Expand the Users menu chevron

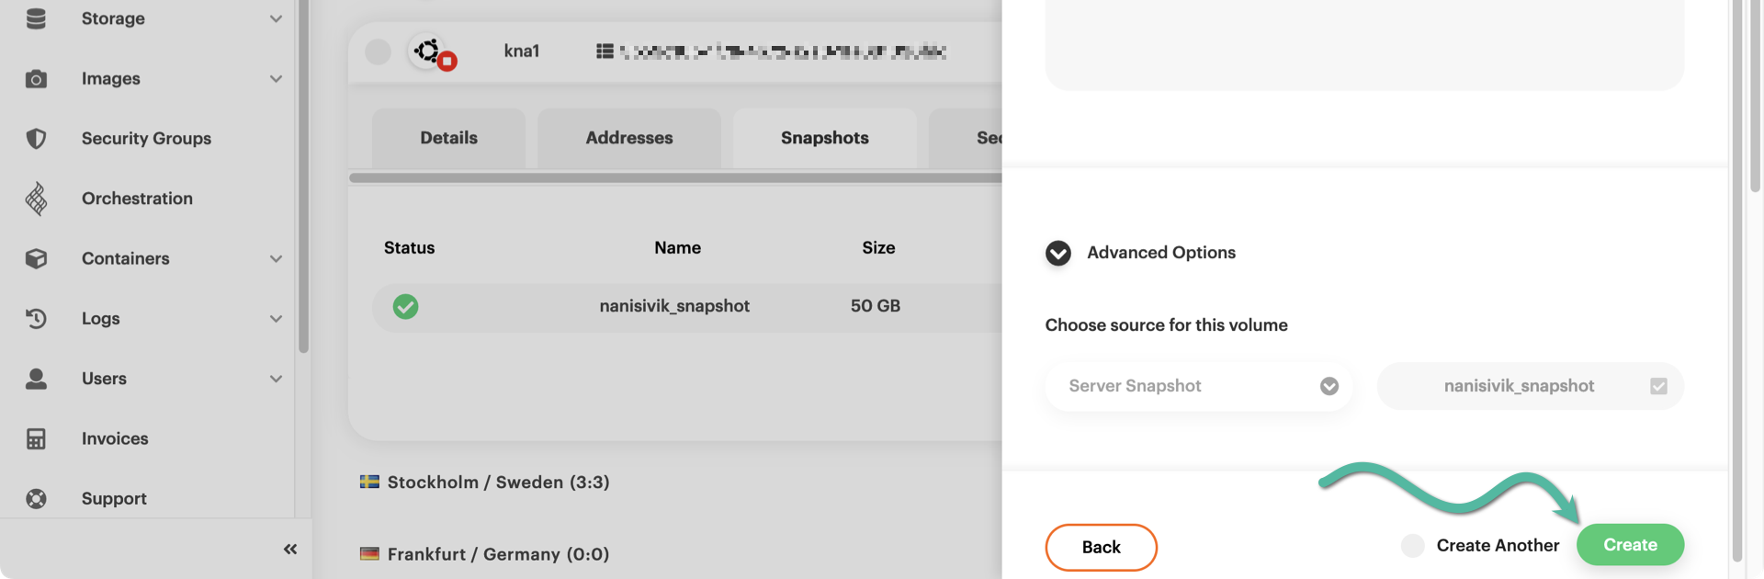[x=276, y=379]
